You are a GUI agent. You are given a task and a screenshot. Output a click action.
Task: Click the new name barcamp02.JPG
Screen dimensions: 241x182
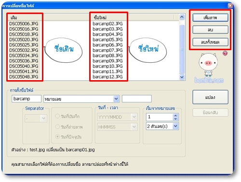[107, 24]
